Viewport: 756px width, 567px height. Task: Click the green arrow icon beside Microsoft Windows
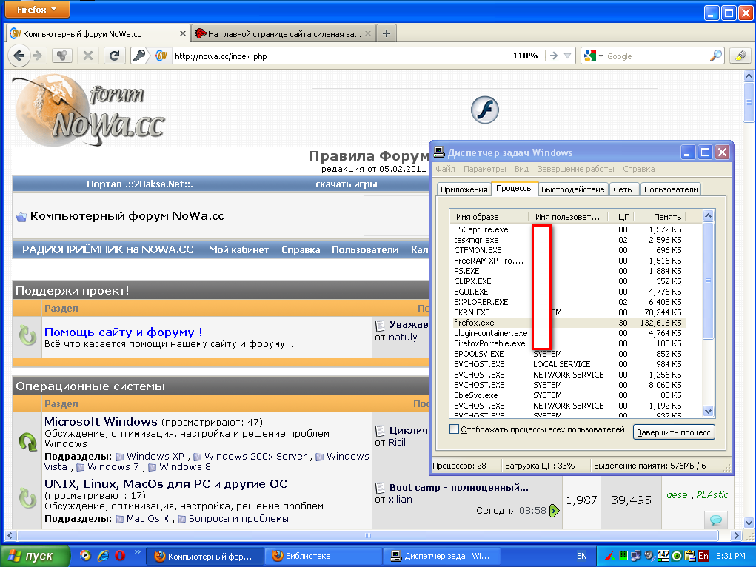(x=27, y=442)
